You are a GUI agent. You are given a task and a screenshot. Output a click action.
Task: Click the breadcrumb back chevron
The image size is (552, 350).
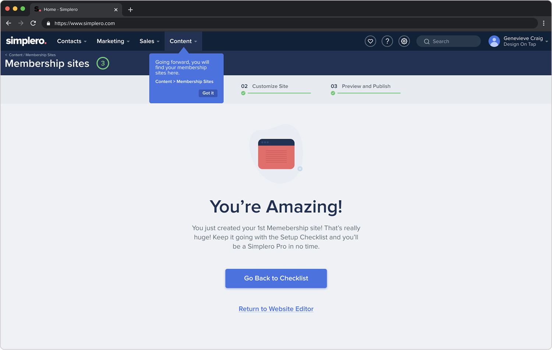(x=6, y=55)
